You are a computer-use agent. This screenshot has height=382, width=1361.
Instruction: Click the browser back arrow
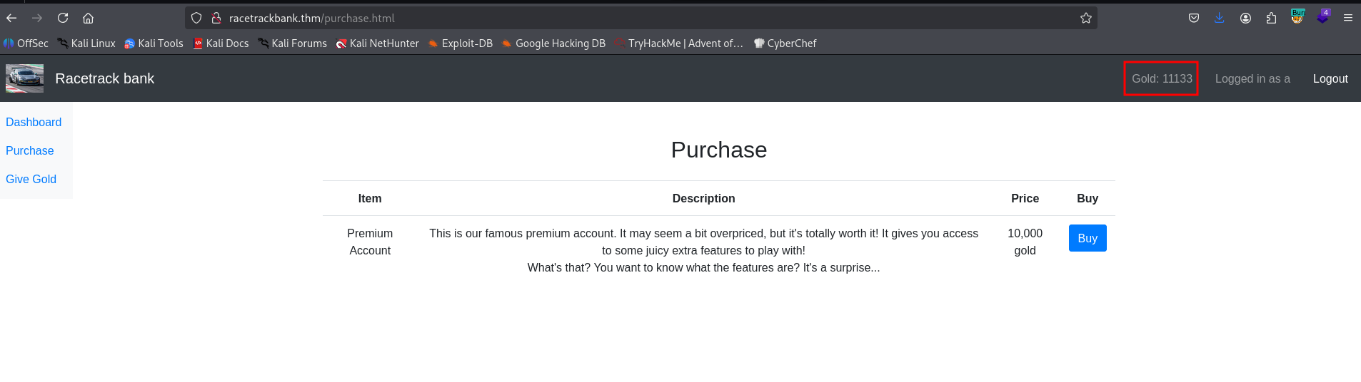coord(11,18)
